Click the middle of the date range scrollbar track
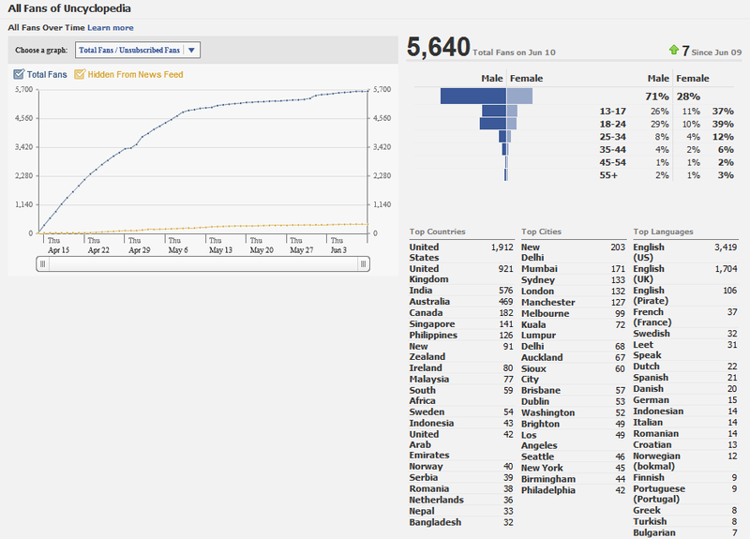The image size is (750, 539). point(202,265)
